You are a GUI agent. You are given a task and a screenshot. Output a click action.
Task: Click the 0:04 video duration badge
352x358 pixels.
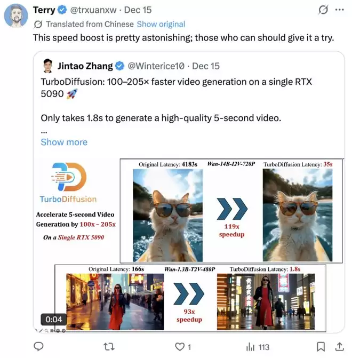tap(53, 320)
